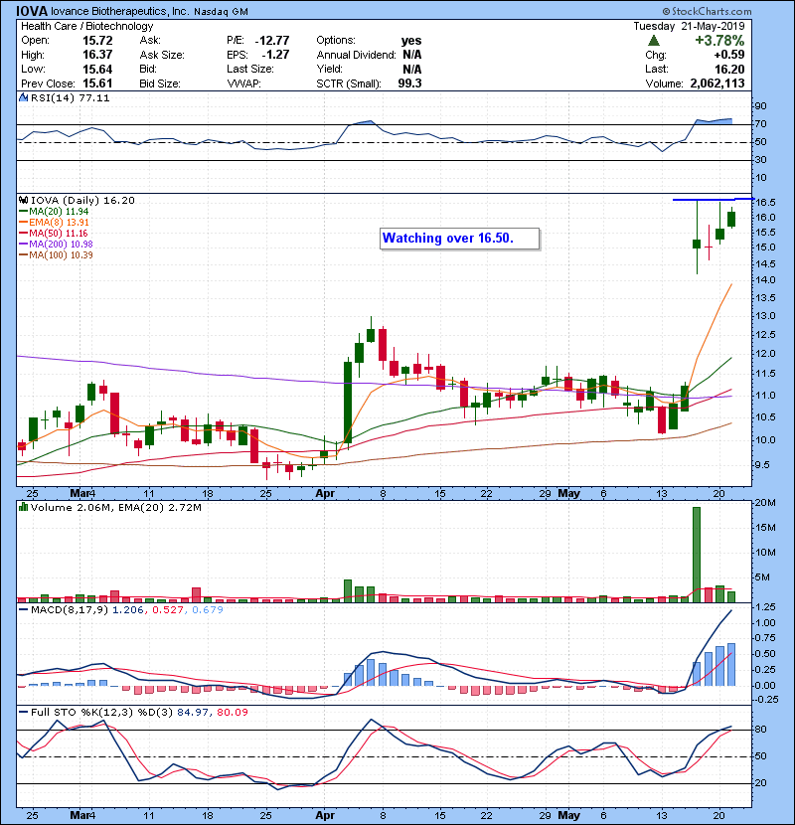795x825 pixels.
Task: Click the 90 label on RSI axis
Action: coord(760,106)
